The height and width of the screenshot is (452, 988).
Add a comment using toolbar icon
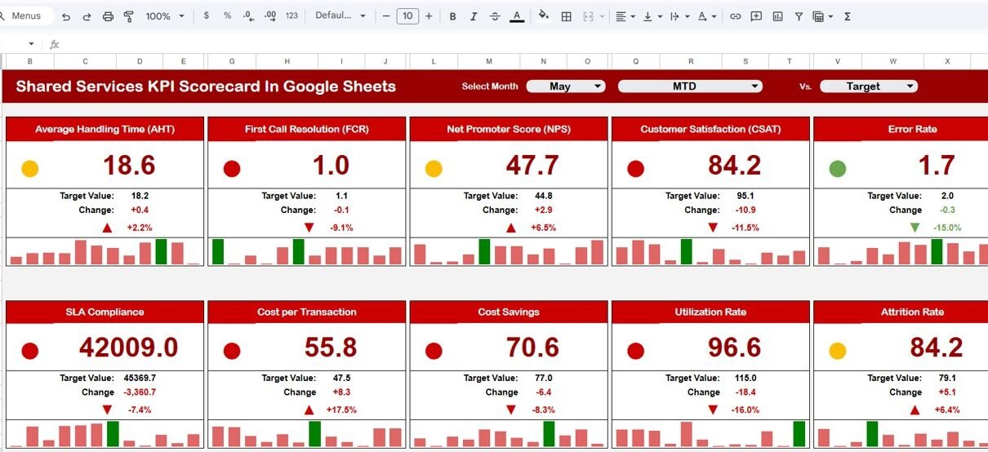pos(756,16)
